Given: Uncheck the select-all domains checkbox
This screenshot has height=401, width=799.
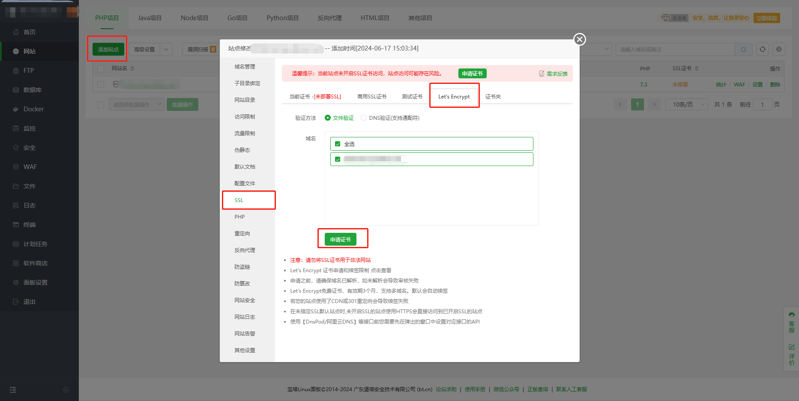Looking at the screenshot, I should pos(338,144).
